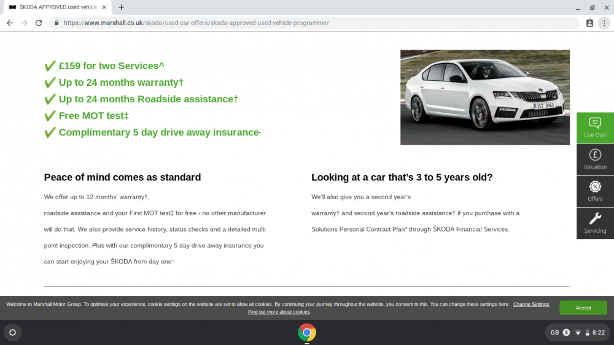The width and height of the screenshot is (614, 345).
Task: Reload the page with the refresh icon
Action: click(38, 23)
